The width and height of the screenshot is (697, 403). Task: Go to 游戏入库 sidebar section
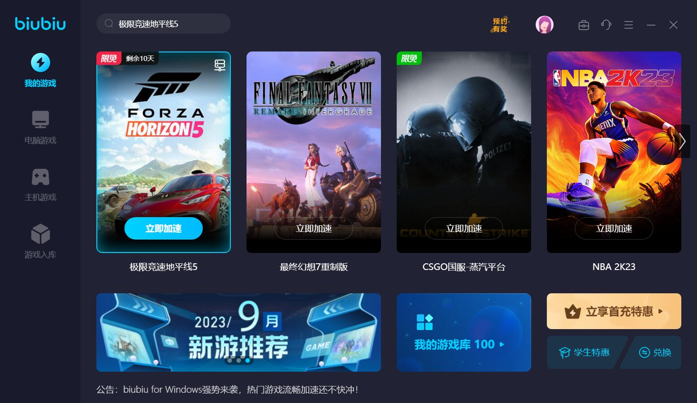pos(40,242)
